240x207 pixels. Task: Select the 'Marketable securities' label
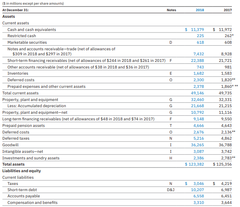pos(27,43)
